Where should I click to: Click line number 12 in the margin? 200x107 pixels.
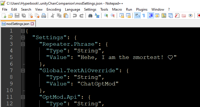tap(10, 104)
